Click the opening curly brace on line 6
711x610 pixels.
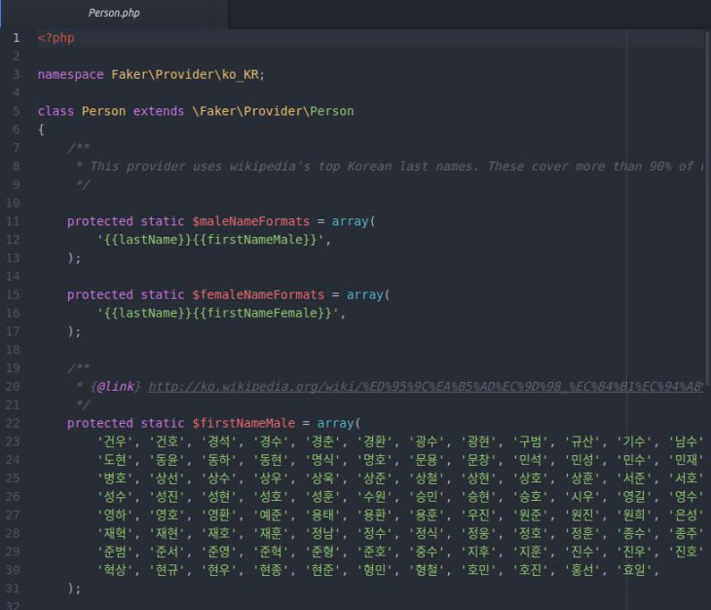(x=41, y=130)
